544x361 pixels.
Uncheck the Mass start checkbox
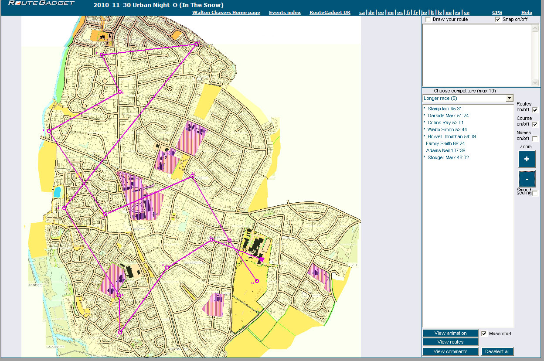point(484,334)
